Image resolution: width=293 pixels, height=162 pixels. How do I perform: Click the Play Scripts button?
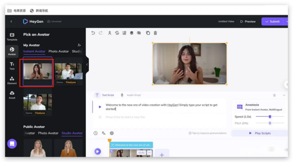[260, 133]
